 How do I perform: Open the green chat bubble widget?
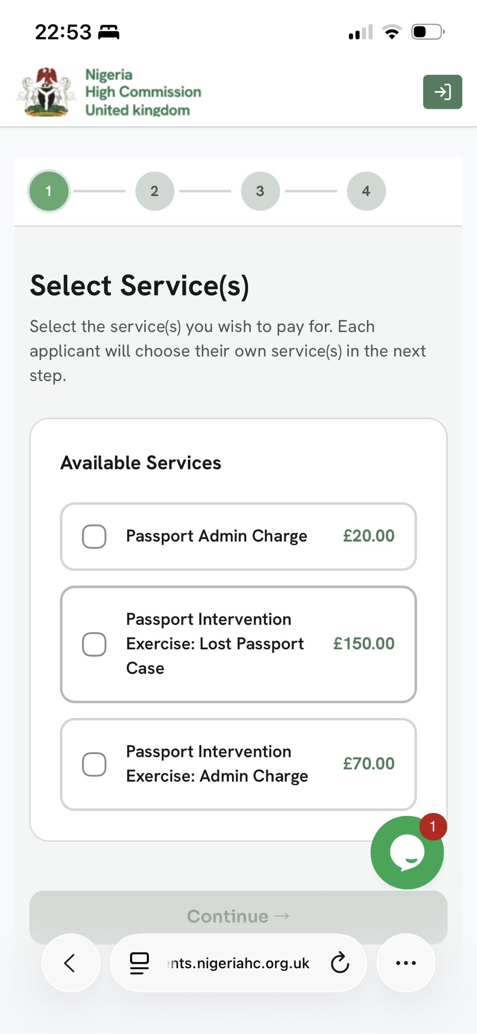pyautogui.click(x=407, y=852)
